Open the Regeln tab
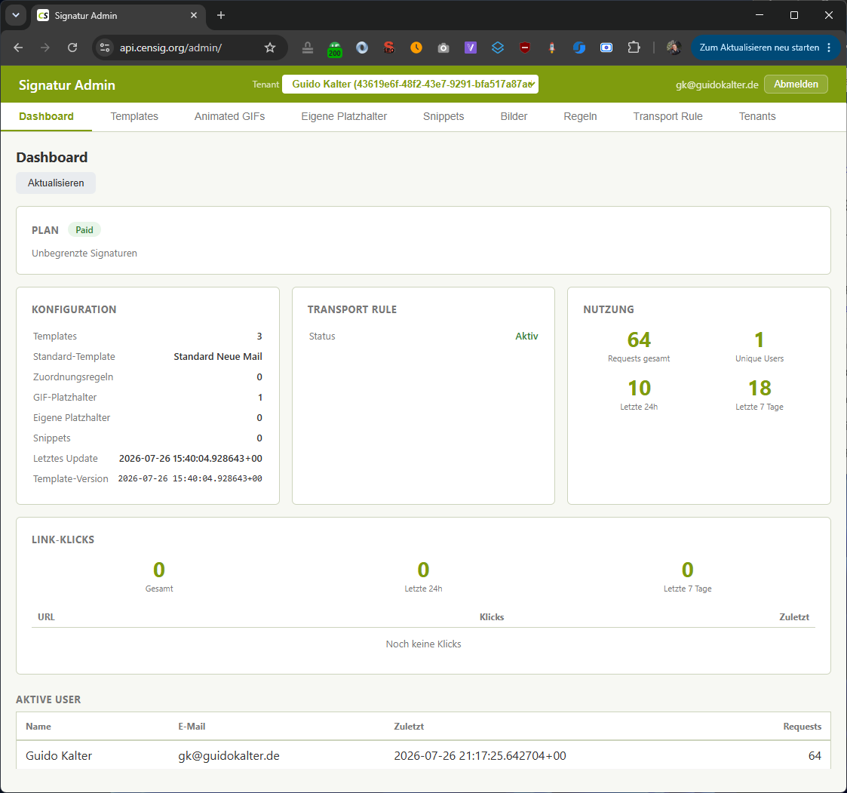Viewport: 847px width, 793px height. pos(580,116)
